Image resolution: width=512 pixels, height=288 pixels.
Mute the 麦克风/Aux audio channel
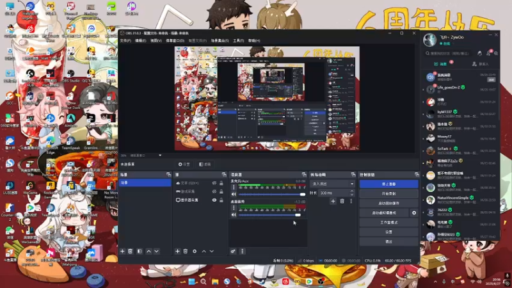click(234, 195)
